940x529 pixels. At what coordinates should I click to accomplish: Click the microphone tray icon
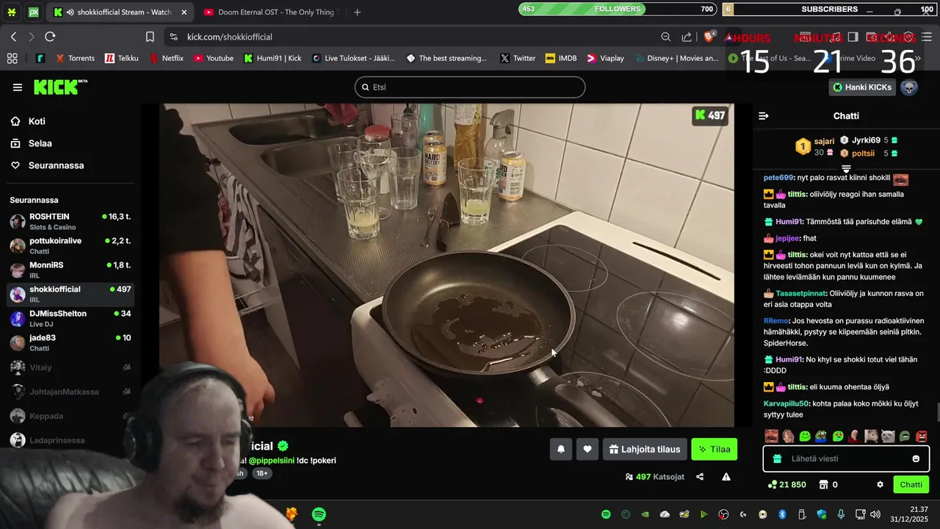pos(841,514)
